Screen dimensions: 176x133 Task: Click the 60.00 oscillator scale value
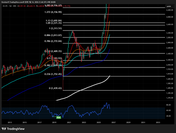pyautogui.click(x=168, y=110)
